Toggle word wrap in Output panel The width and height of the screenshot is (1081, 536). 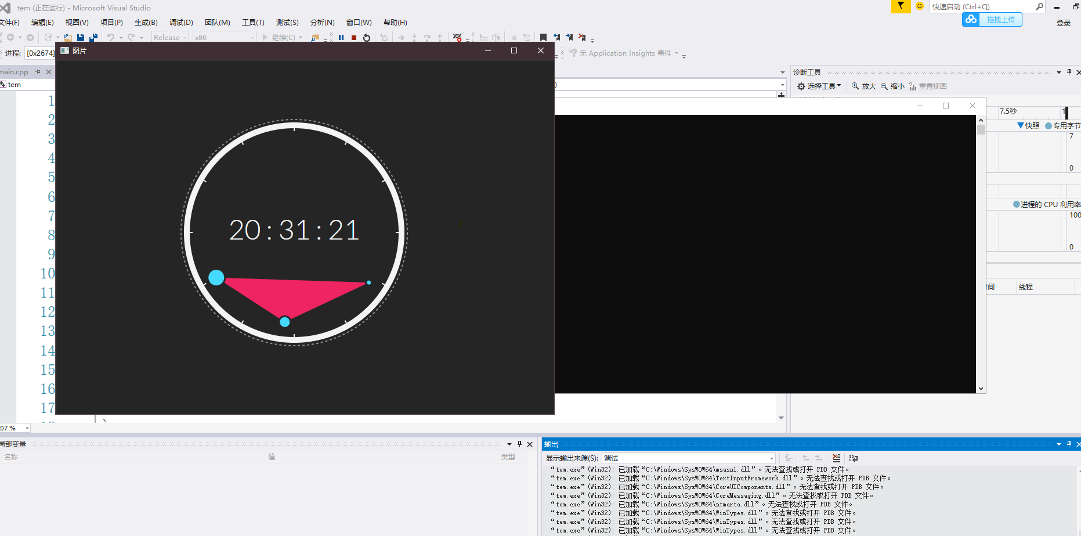click(x=853, y=458)
